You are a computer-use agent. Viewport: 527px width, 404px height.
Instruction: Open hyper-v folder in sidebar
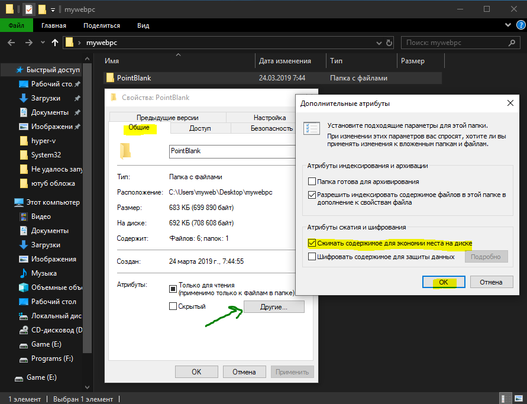pos(43,141)
